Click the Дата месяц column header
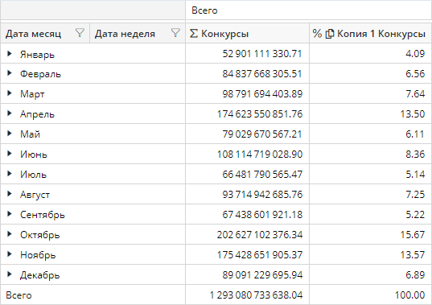Screen dimensions: 432x305 [x=33, y=34]
